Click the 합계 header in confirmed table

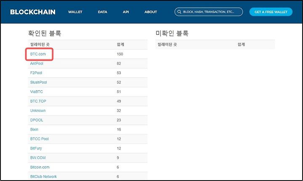pyautogui.click(x=120, y=45)
